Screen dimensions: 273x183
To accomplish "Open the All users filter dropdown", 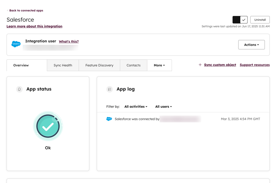I will 163,107.
